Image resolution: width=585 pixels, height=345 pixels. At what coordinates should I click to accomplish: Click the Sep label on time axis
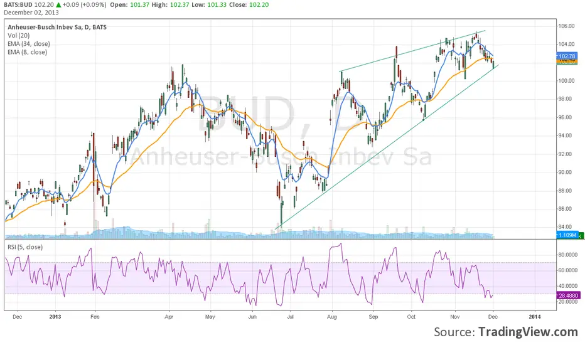click(x=373, y=317)
